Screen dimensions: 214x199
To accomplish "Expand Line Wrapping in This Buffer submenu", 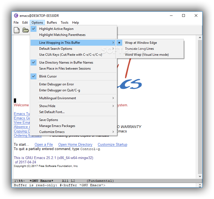I will (74, 43).
